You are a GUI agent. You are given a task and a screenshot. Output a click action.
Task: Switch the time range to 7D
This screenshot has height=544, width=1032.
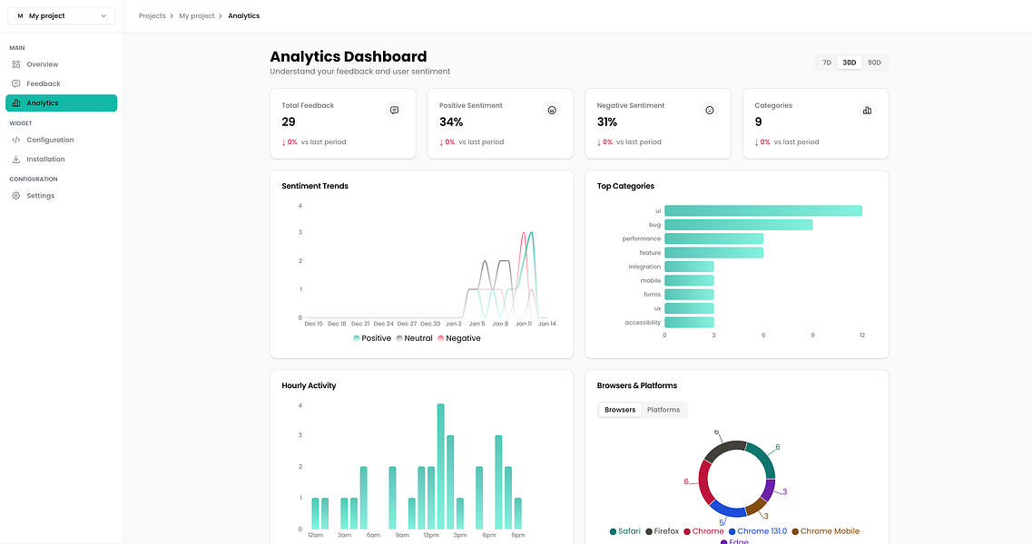827,63
